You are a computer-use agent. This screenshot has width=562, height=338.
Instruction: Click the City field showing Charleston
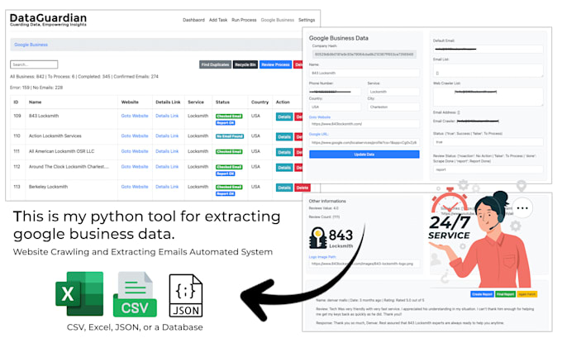coord(393,107)
